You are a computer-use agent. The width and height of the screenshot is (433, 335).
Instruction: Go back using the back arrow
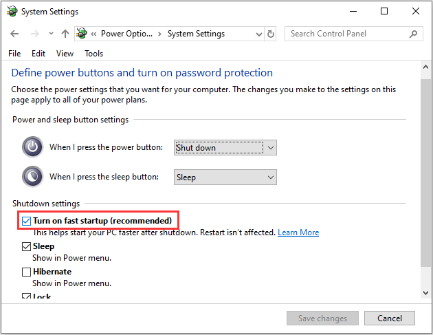click(14, 34)
